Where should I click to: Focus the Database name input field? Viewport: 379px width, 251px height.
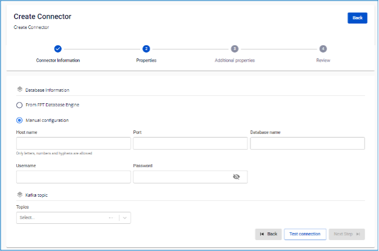[x=307, y=143]
